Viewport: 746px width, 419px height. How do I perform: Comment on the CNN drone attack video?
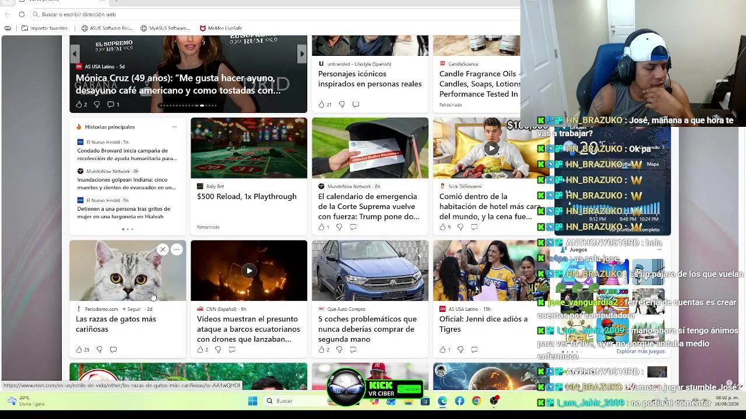[232, 350]
